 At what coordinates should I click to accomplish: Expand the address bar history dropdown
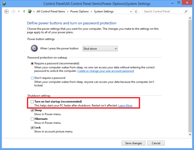tap(131, 12)
